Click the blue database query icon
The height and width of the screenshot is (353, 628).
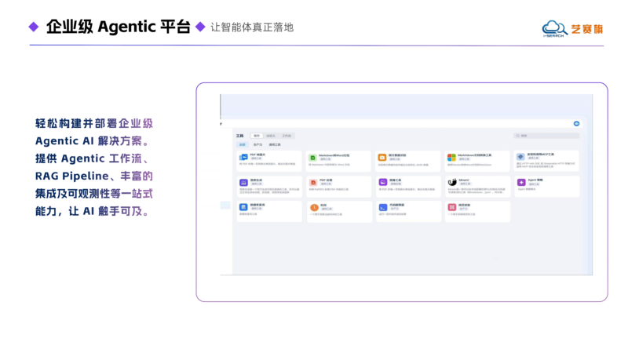coord(243,207)
